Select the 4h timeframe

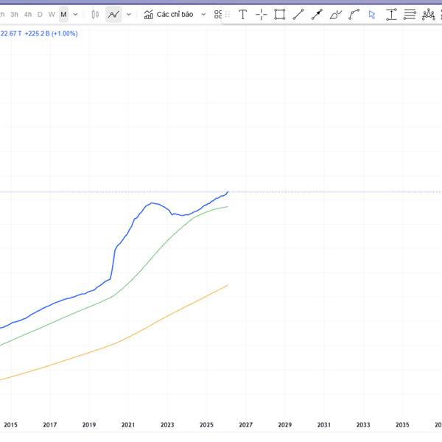tap(28, 14)
